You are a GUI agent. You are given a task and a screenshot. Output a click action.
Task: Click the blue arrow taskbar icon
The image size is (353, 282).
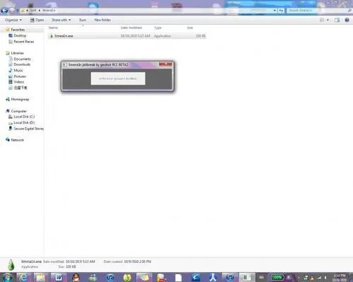(x=196, y=277)
